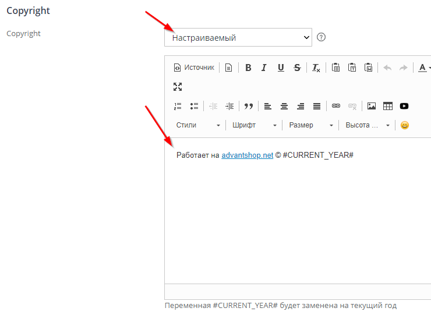Embed a YouTube video

pos(404,106)
